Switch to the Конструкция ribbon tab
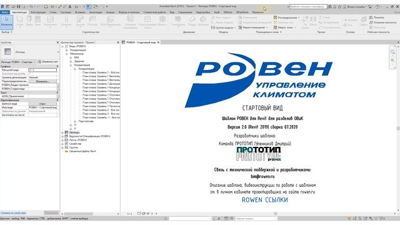This screenshot has height=225, width=400. (x=38, y=12)
